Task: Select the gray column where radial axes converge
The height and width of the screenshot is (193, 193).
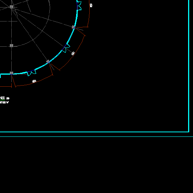Action: [11, 7]
